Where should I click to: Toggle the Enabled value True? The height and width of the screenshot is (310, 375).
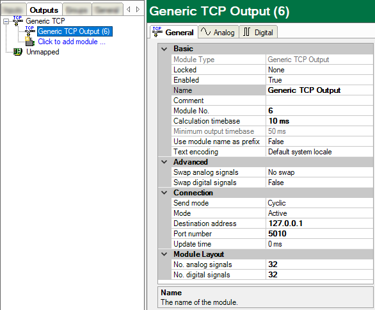pos(319,80)
